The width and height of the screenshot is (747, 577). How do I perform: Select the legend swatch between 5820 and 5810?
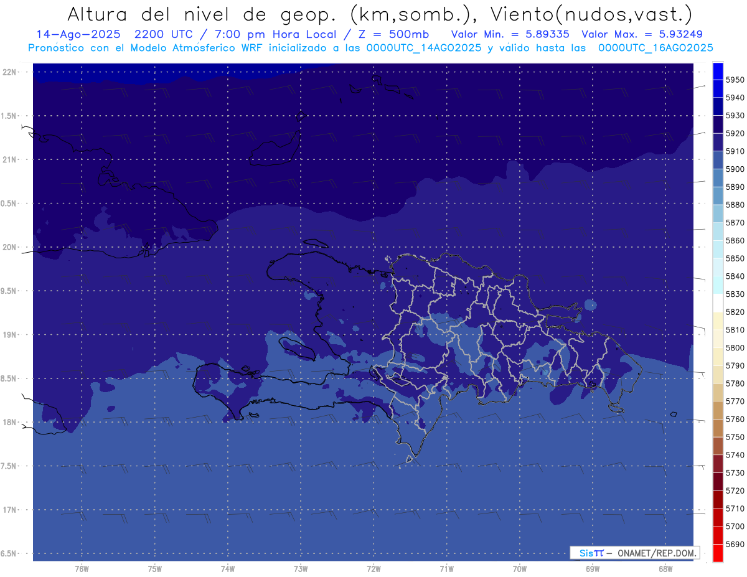tap(718, 321)
